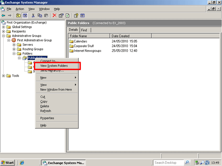The width and height of the screenshot is (222, 166).
Task: Select the Global Settings tree item
Action: click(x=22, y=27)
